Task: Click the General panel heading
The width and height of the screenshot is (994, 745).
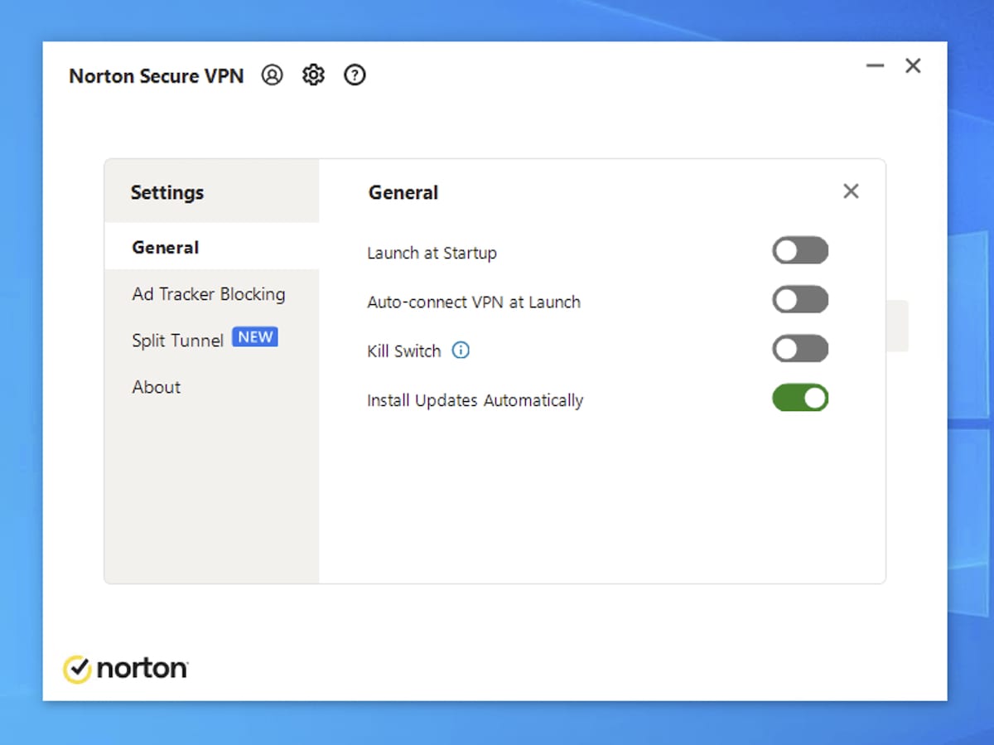Action: point(403,192)
